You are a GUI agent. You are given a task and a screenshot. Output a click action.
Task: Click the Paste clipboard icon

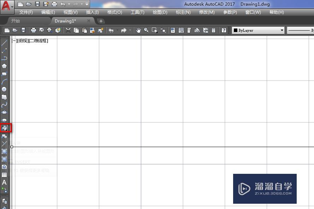(84, 30)
